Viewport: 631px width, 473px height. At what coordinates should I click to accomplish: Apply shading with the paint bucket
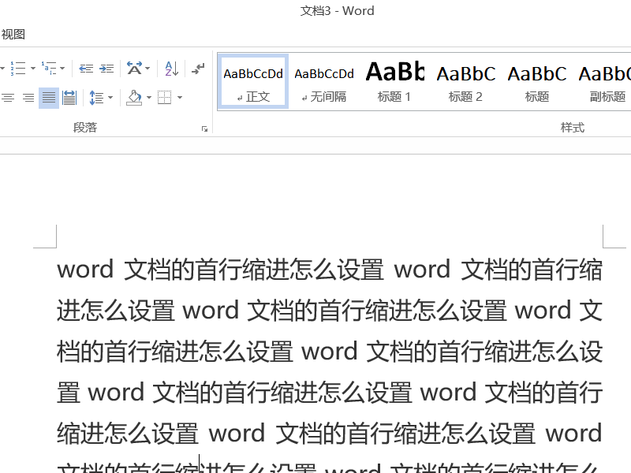click(134, 98)
